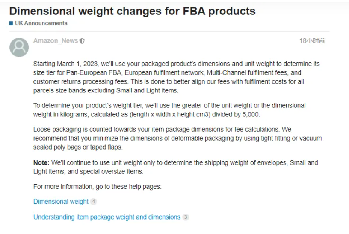Click the Pan-European FBA text line
Screen dimensions: 349x234
[x=167, y=72]
